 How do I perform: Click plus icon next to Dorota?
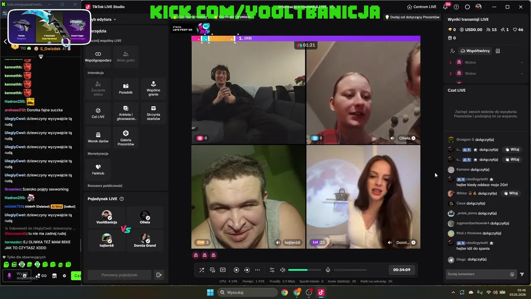coord(413,243)
